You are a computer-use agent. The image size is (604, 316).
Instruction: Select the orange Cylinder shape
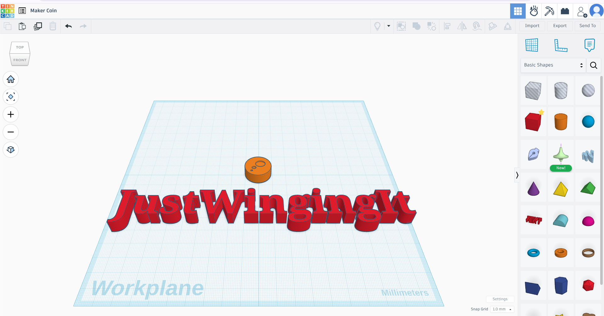pyautogui.click(x=561, y=122)
